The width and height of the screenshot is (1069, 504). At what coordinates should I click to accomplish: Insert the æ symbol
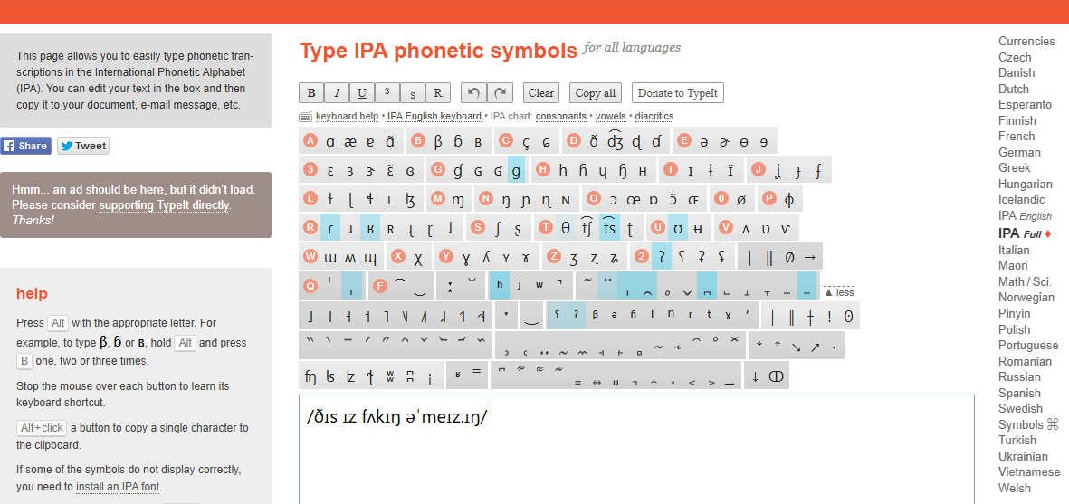coord(348,141)
